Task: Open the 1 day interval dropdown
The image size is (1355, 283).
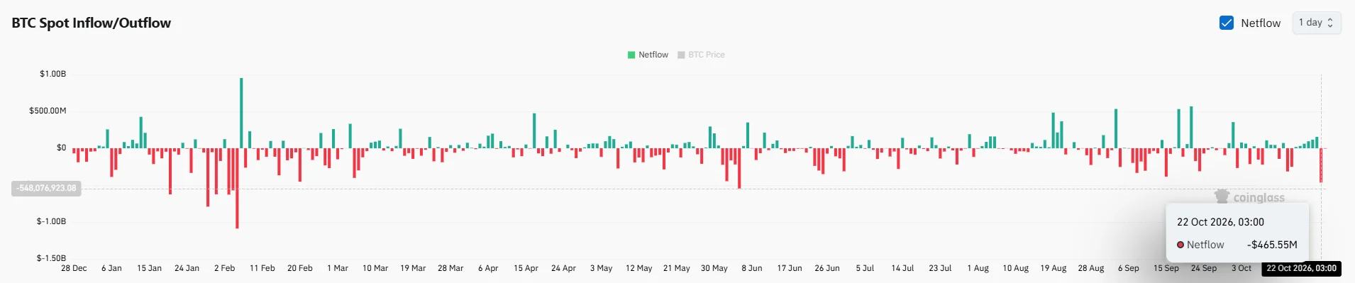Action: (1316, 23)
